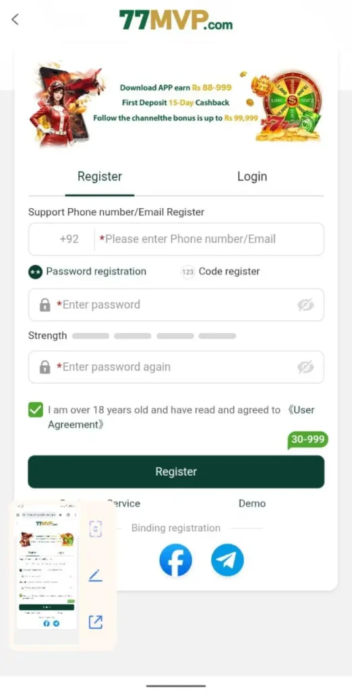This screenshot has height=692, width=352.
Task: Click the 77MVP.com logo
Action: [x=176, y=20]
